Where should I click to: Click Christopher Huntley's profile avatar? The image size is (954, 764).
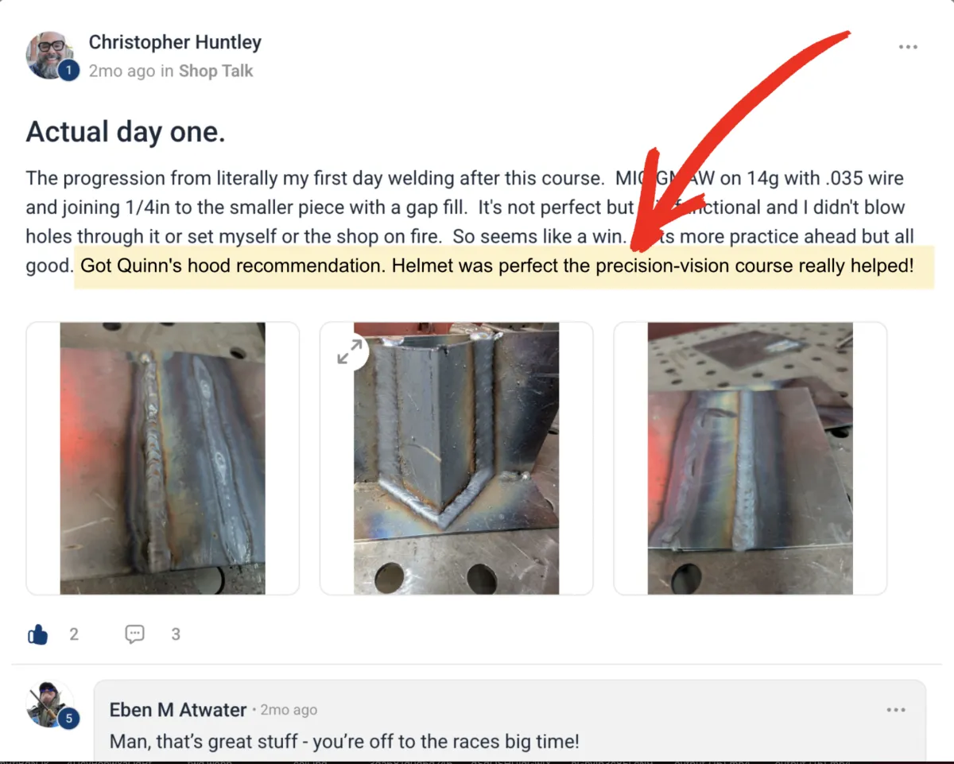(51, 55)
